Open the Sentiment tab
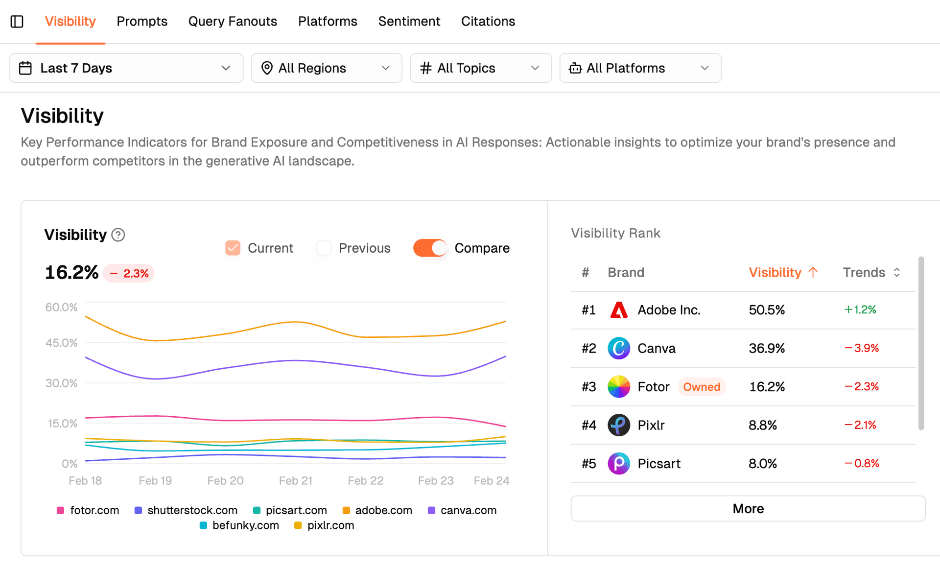 point(409,22)
